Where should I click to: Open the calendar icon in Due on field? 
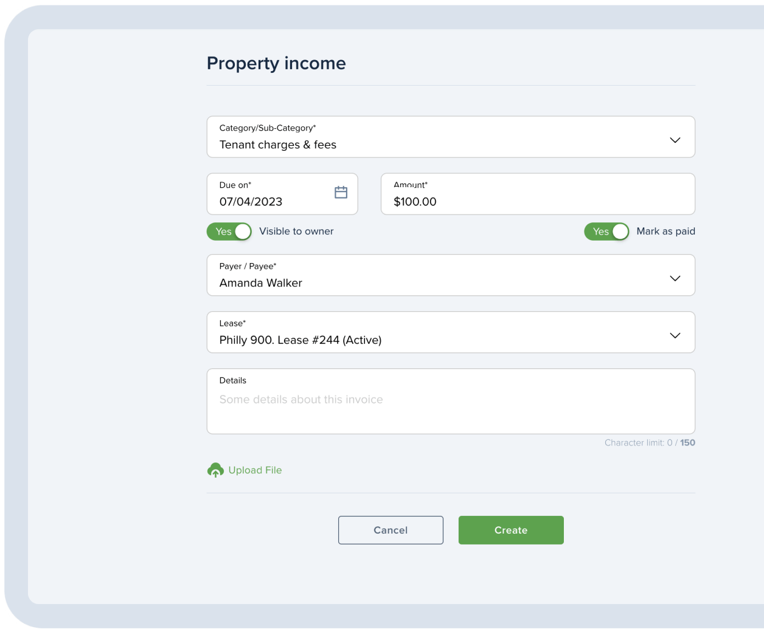(x=341, y=192)
